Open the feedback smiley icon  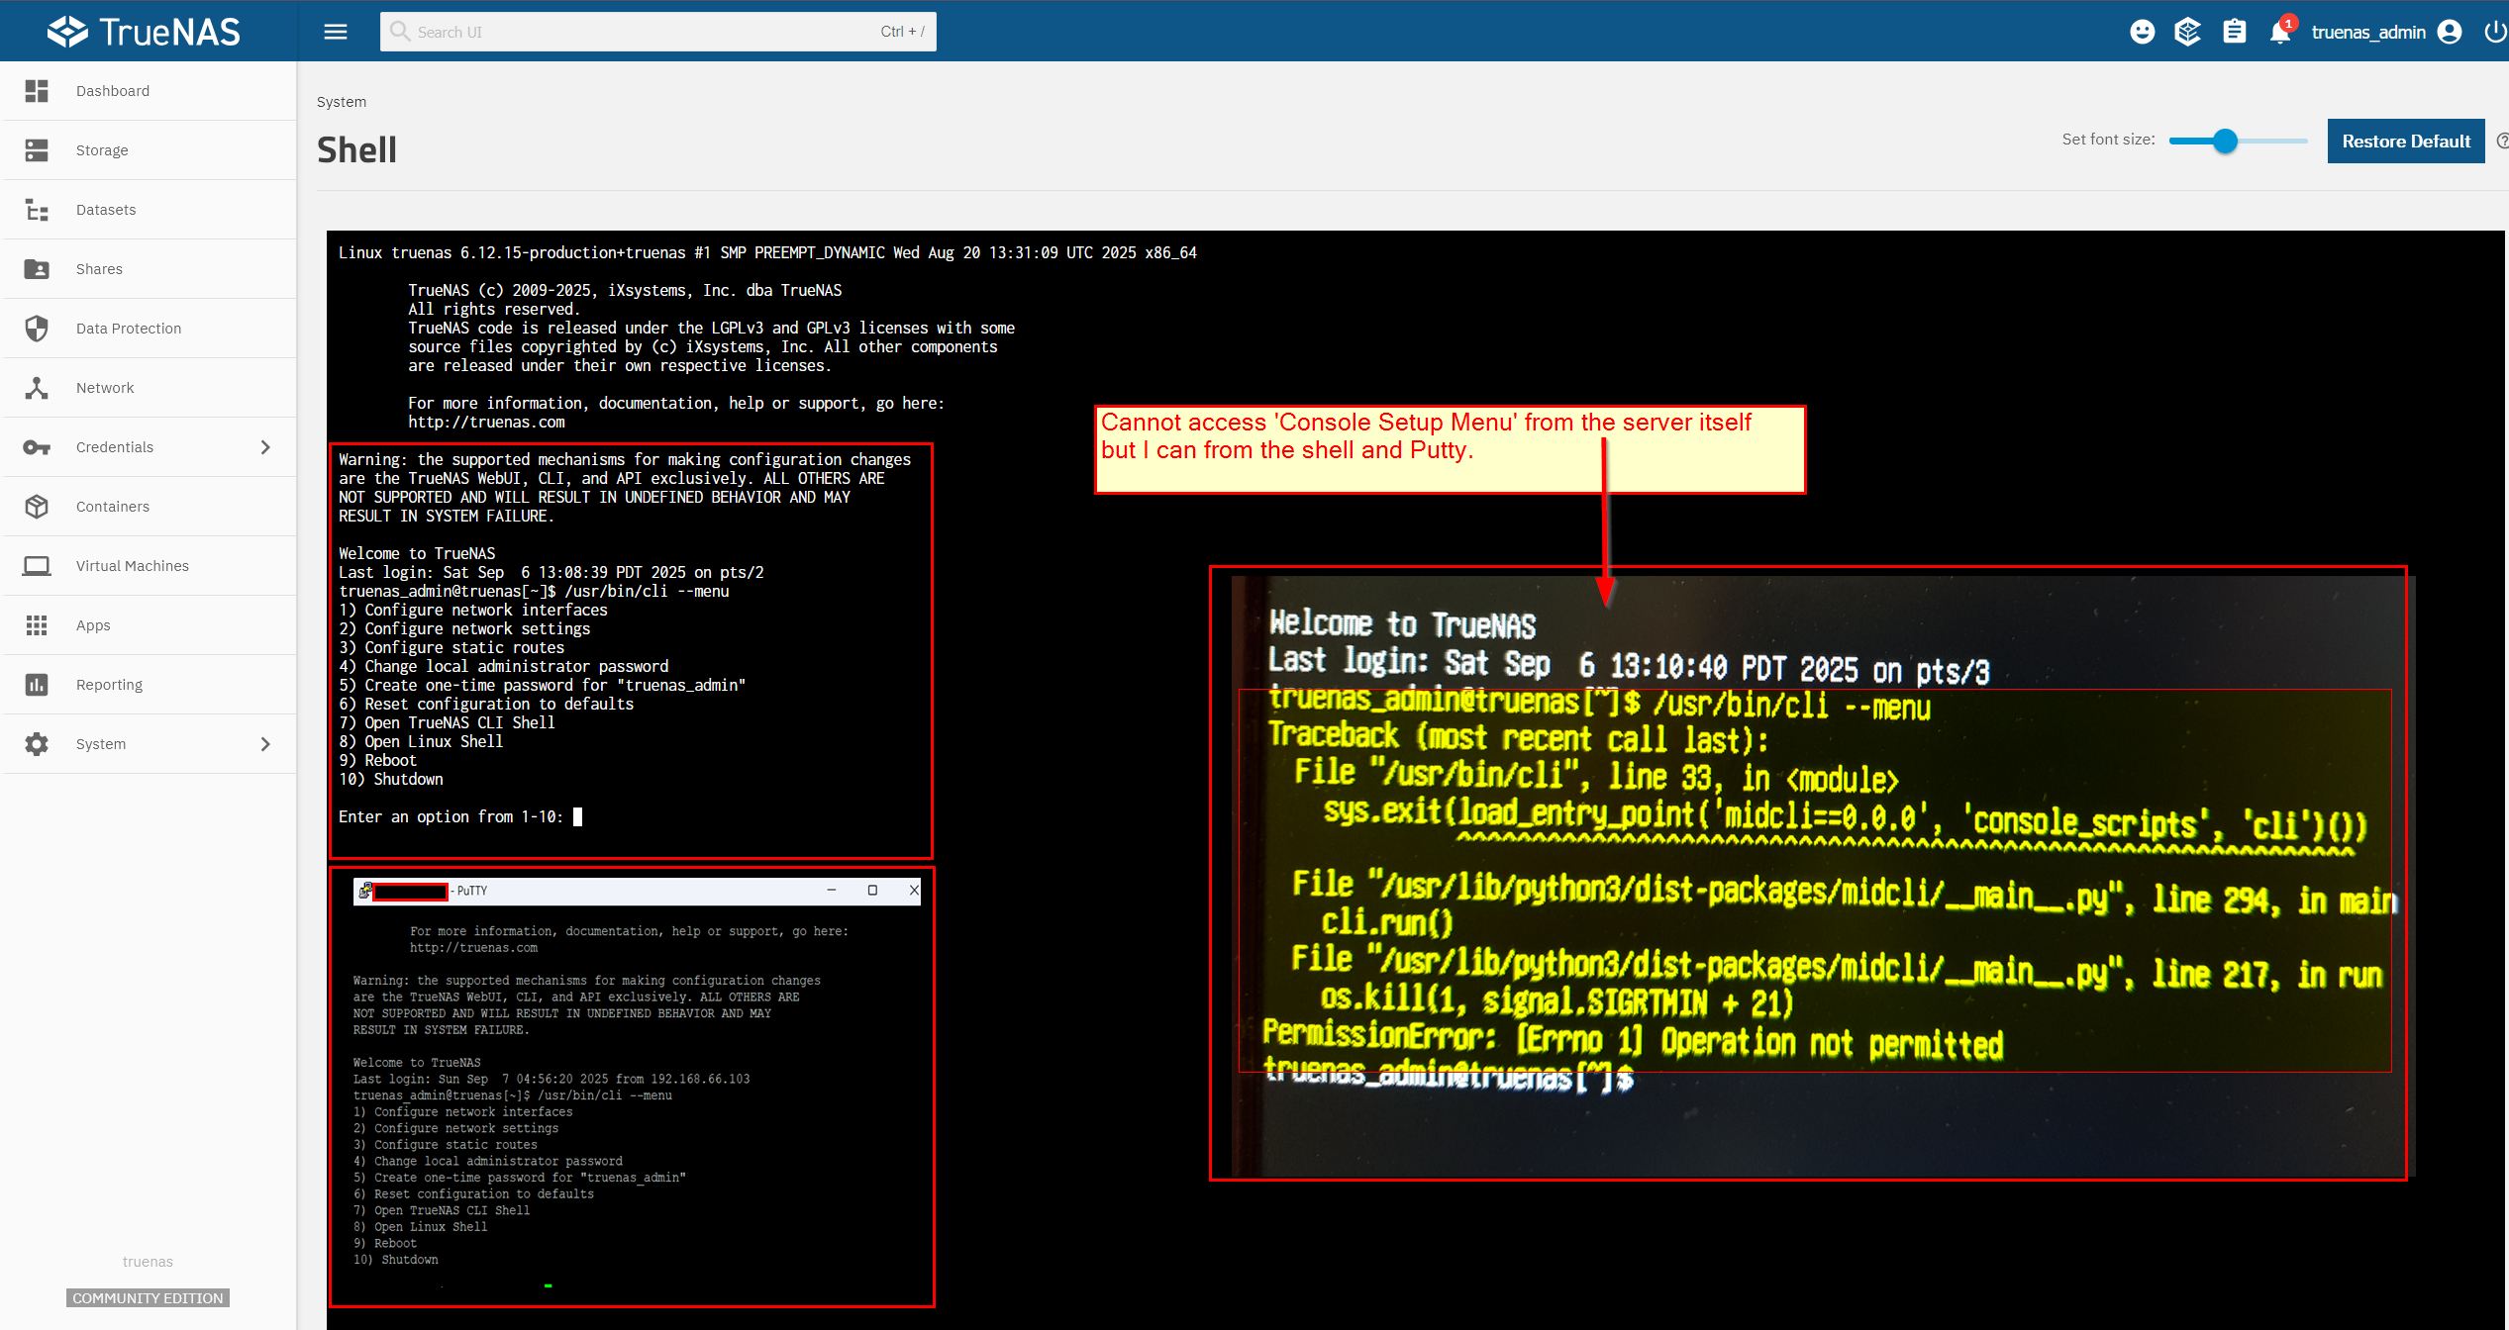click(2142, 32)
